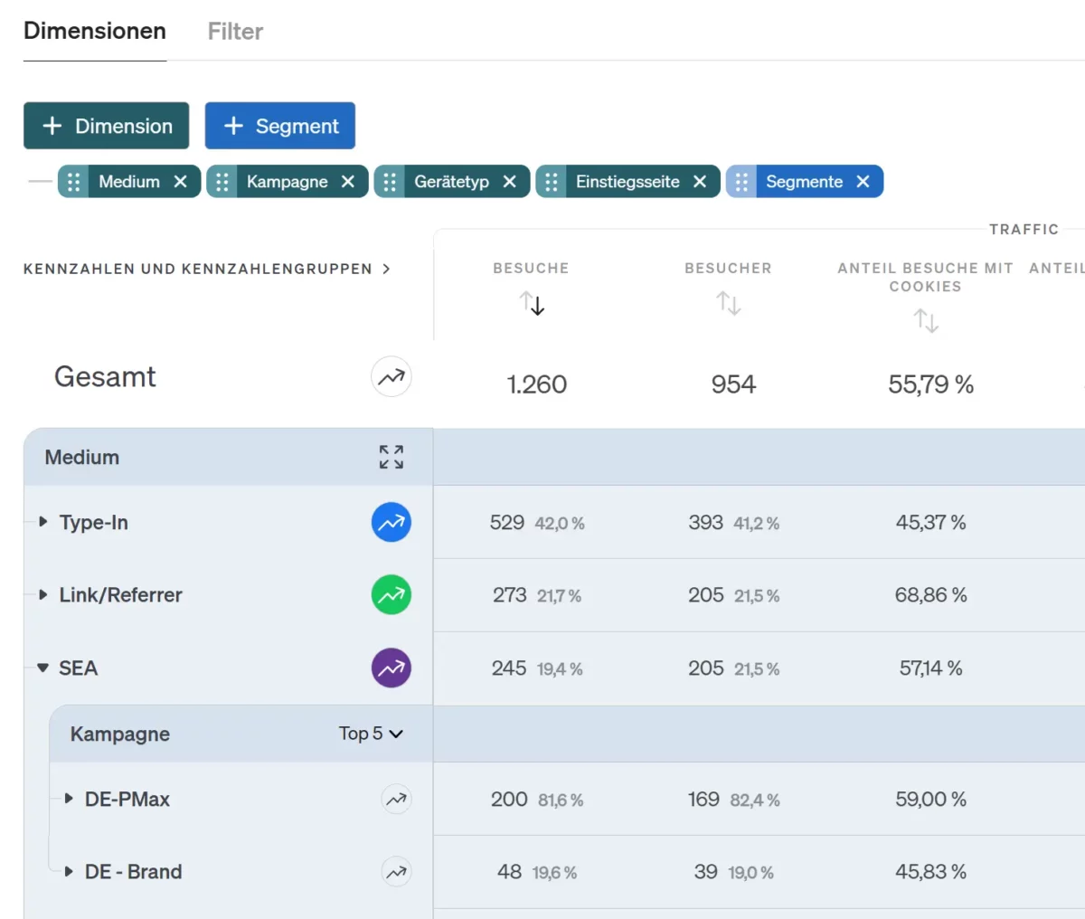1085x919 pixels.
Task: Expand the Type-In row
Action: [x=42, y=522]
